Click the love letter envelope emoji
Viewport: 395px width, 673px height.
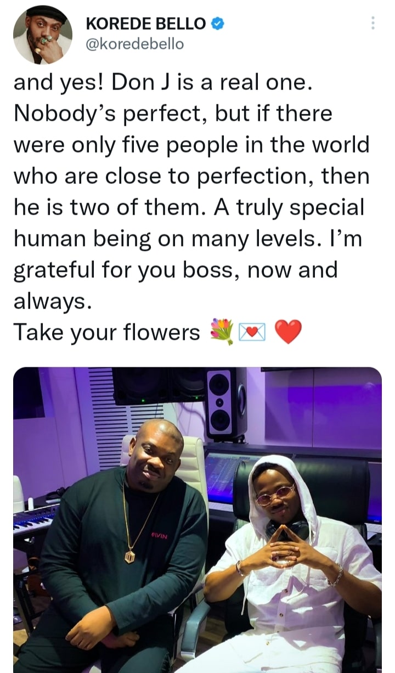252,333
